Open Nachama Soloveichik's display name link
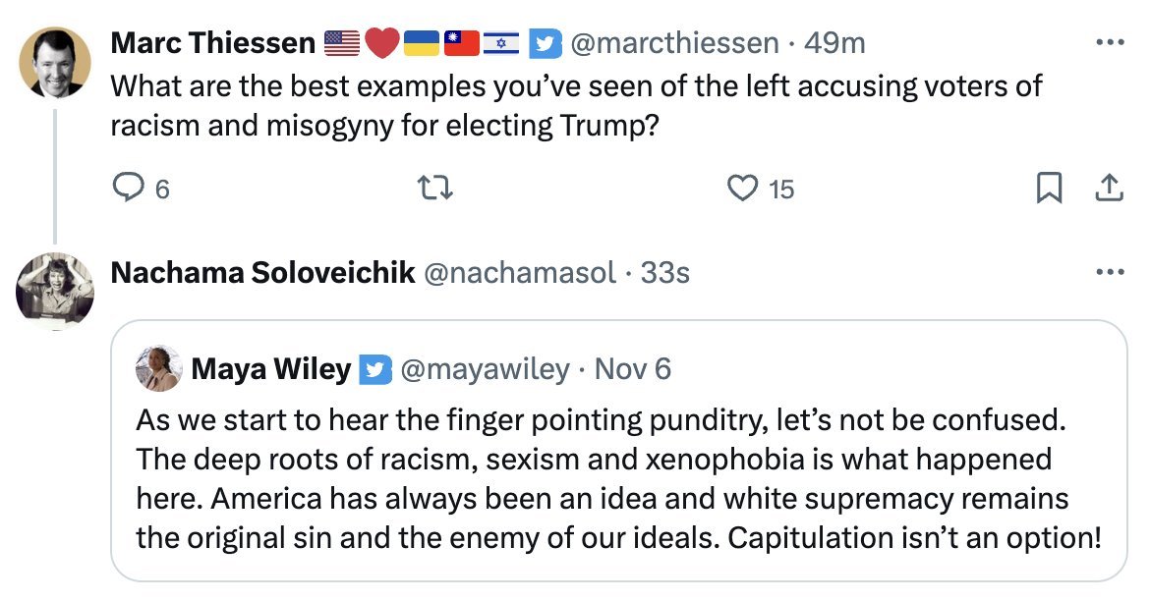This screenshot has height=601, width=1150. 262,272
